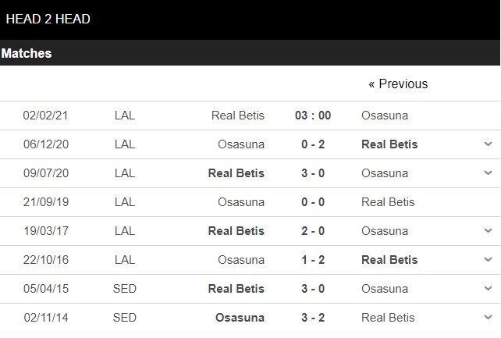Open the Matches section header
This screenshot has height=338, width=501.
coord(250,53)
